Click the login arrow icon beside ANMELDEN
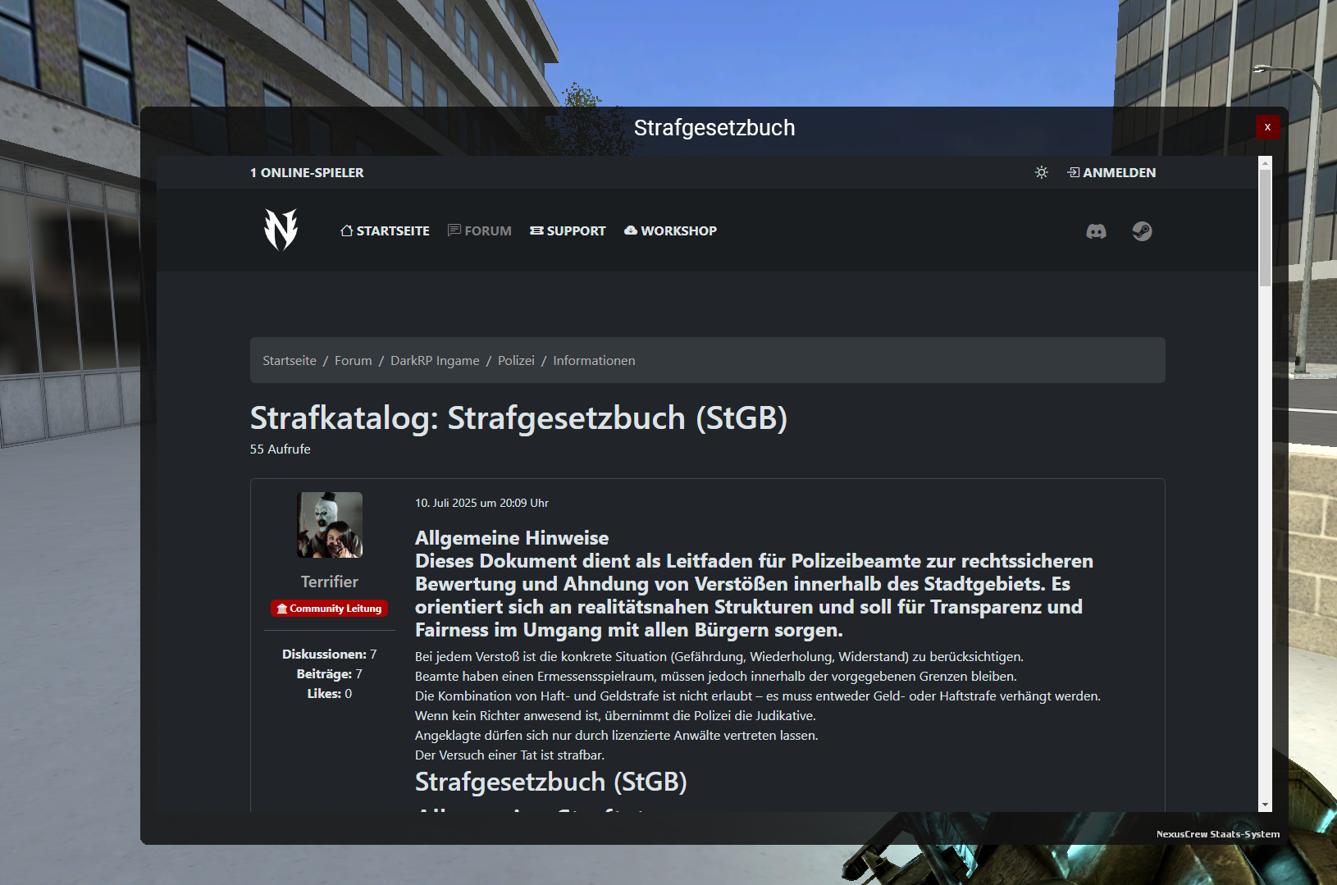 pos(1073,172)
